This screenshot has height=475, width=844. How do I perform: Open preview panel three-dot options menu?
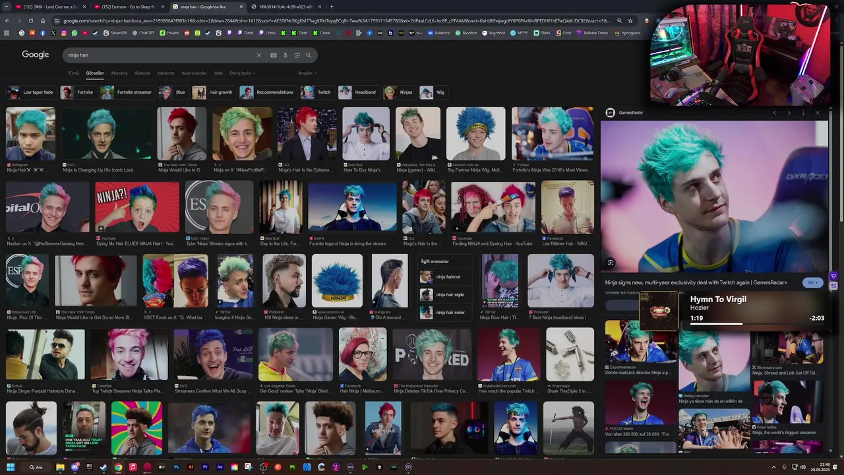coord(802,113)
